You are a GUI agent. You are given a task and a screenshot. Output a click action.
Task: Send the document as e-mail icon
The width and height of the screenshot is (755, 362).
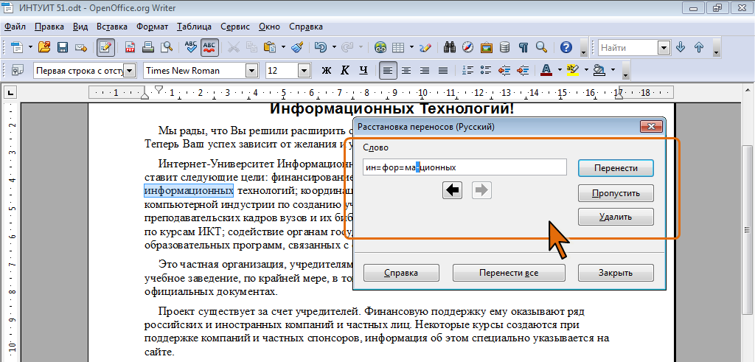(x=81, y=47)
